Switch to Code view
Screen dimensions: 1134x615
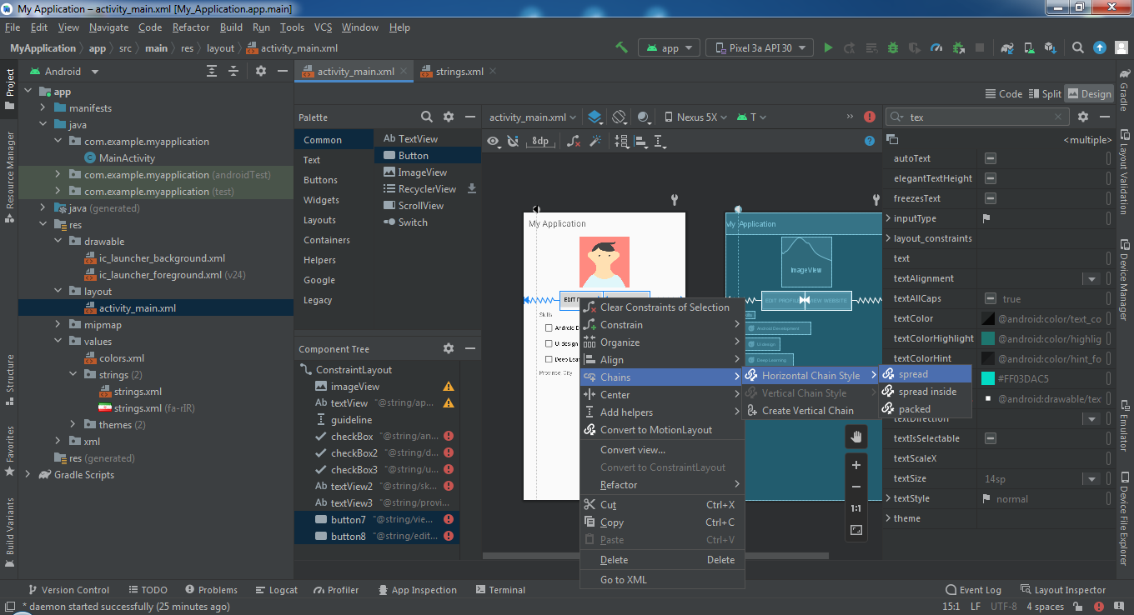pos(1003,94)
